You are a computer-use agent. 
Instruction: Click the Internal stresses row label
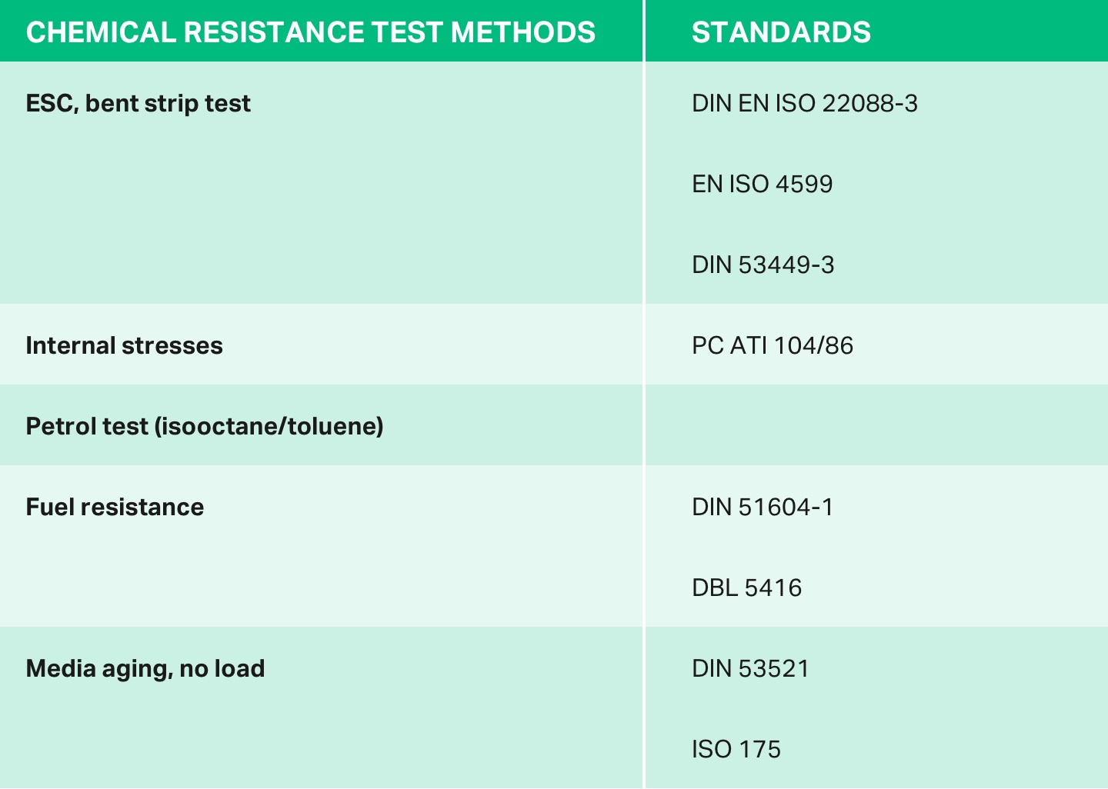click(x=124, y=346)
